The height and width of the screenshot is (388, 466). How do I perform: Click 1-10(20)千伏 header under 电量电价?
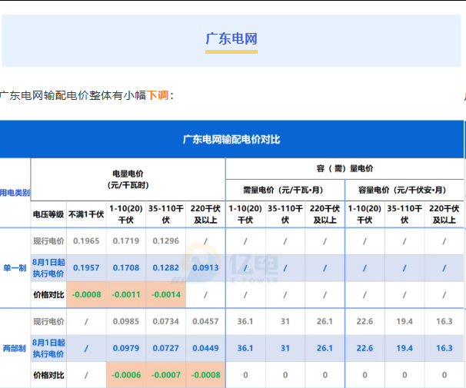[x=126, y=214]
